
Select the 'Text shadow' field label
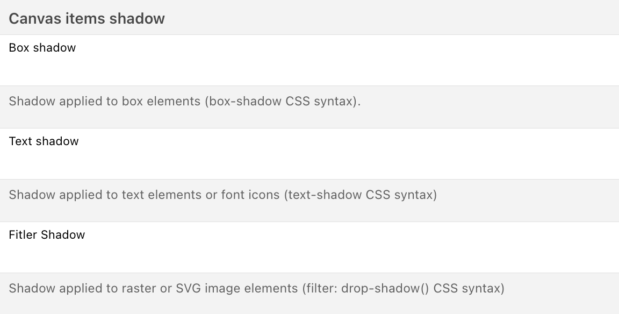pos(44,141)
